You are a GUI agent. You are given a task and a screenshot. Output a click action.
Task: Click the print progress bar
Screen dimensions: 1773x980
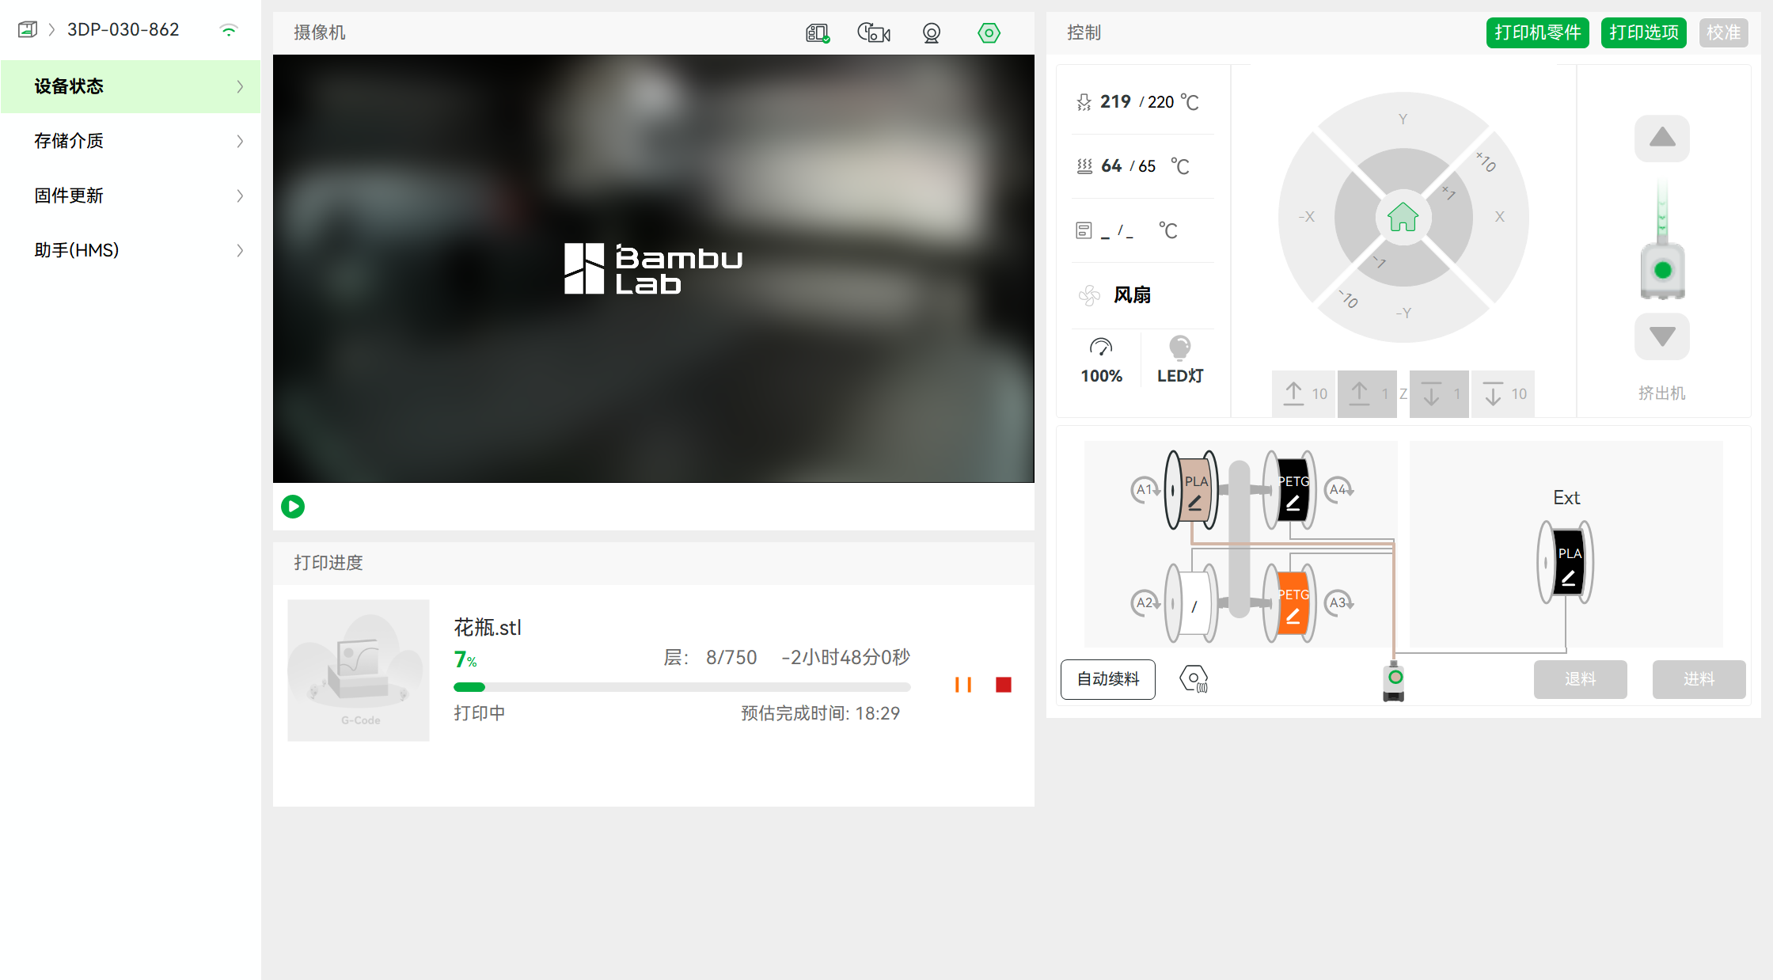tap(682, 687)
